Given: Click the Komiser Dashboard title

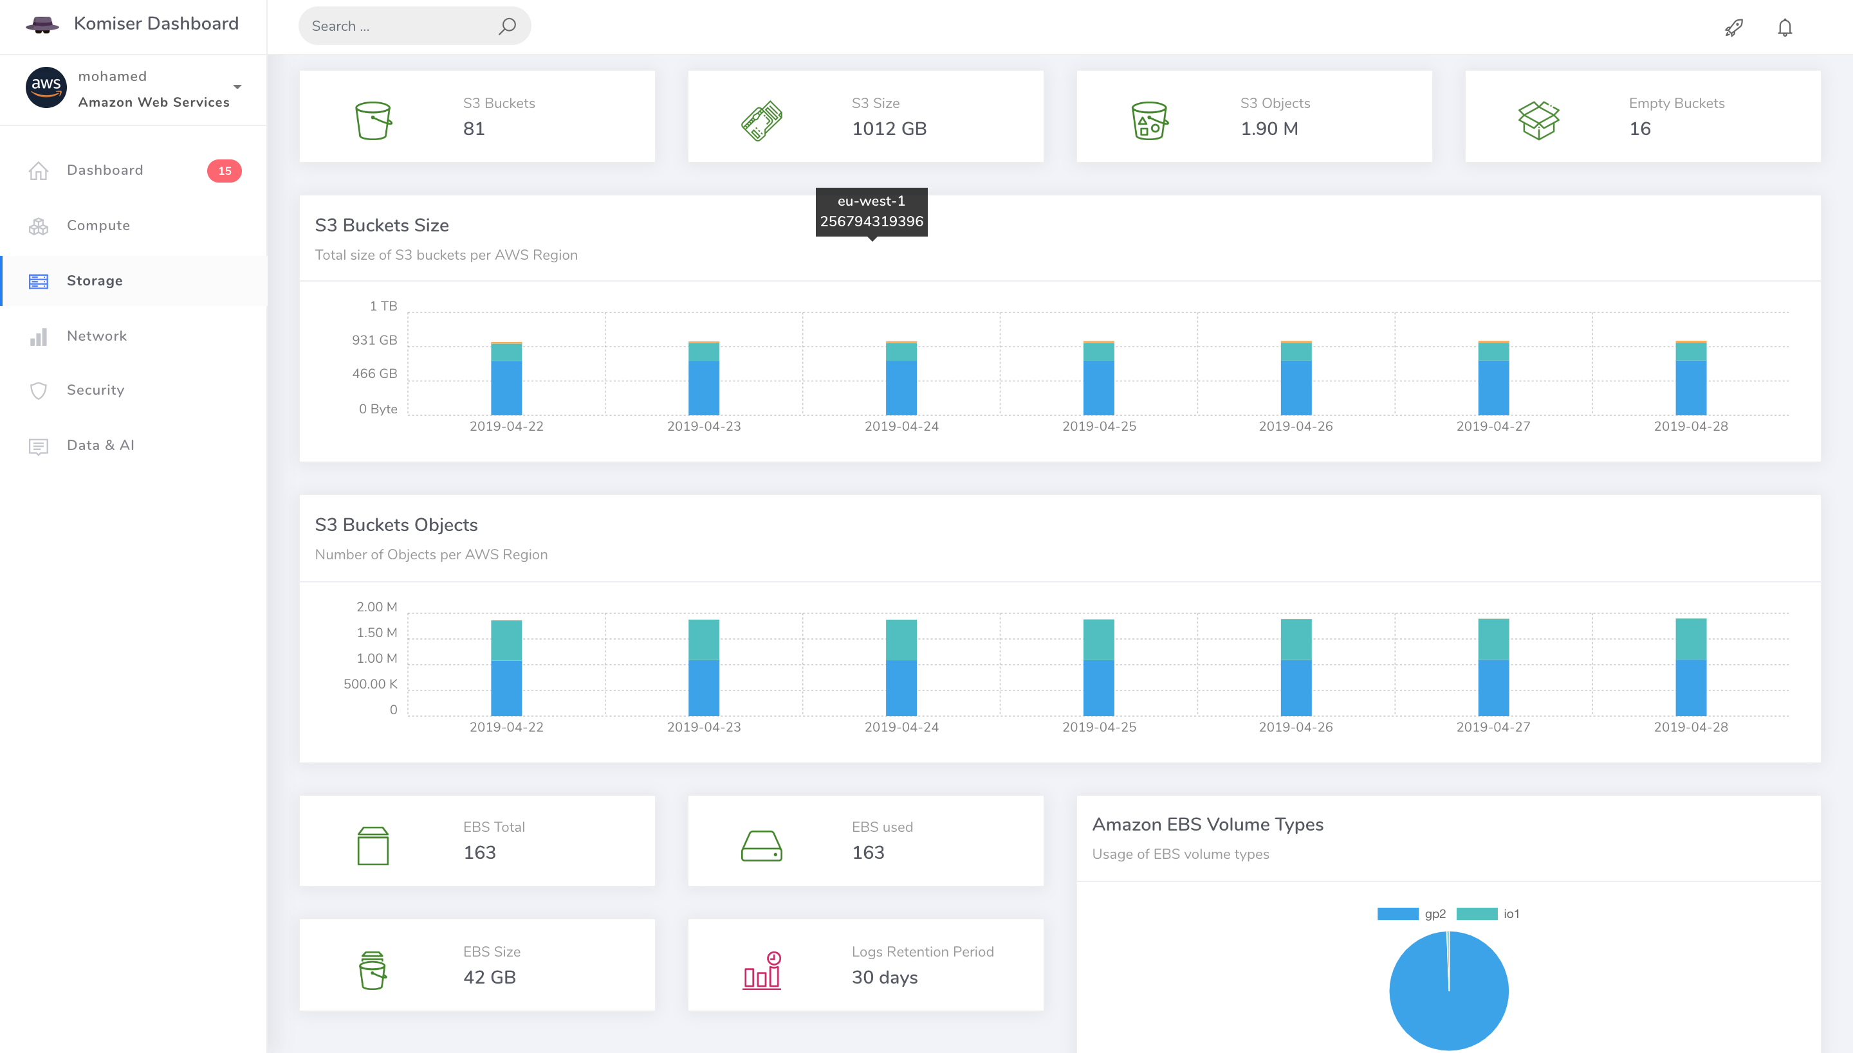Looking at the screenshot, I should pos(156,24).
